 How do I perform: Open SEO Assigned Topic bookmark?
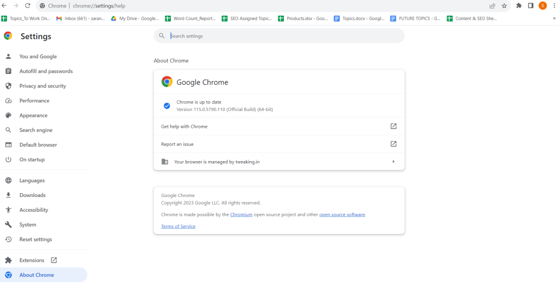[247, 19]
